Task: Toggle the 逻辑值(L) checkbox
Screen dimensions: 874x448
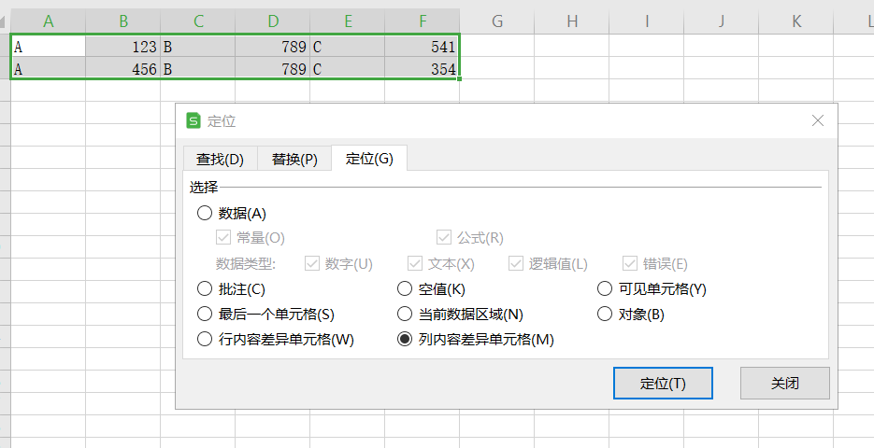Action: tap(516, 263)
